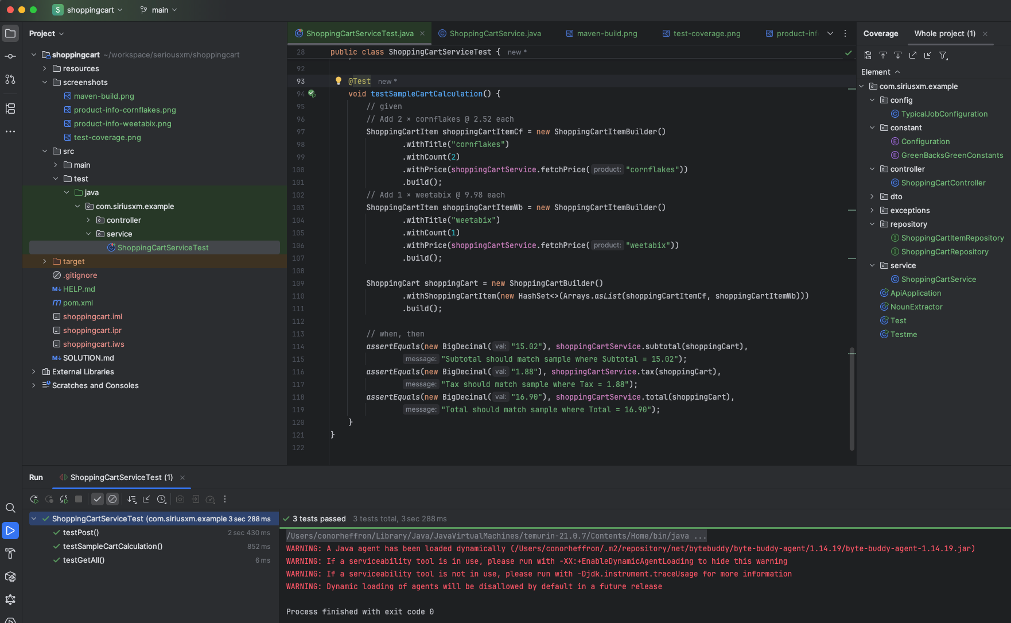Click the coverage filter funnel icon

click(x=943, y=55)
